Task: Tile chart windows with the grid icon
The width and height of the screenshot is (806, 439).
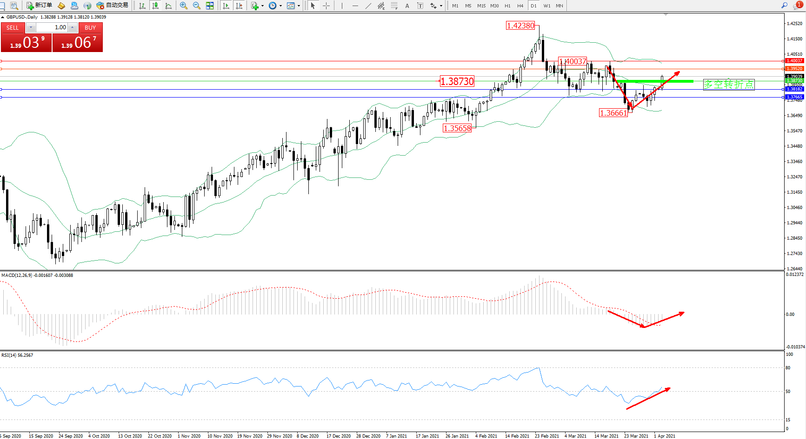Action: coord(210,6)
